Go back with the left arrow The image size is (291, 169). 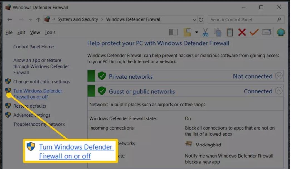(10, 20)
